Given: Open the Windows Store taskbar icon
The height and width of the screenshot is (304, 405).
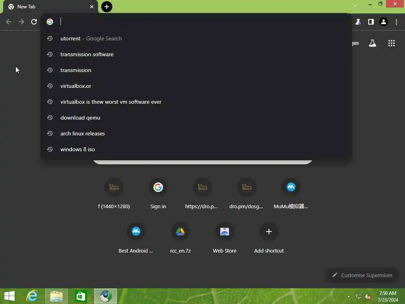Looking at the screenshot, I should point(81,296).
